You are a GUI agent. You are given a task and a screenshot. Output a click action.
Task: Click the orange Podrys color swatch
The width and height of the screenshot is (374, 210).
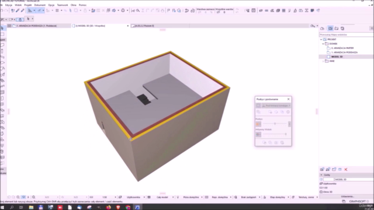[x=258, y=124]
